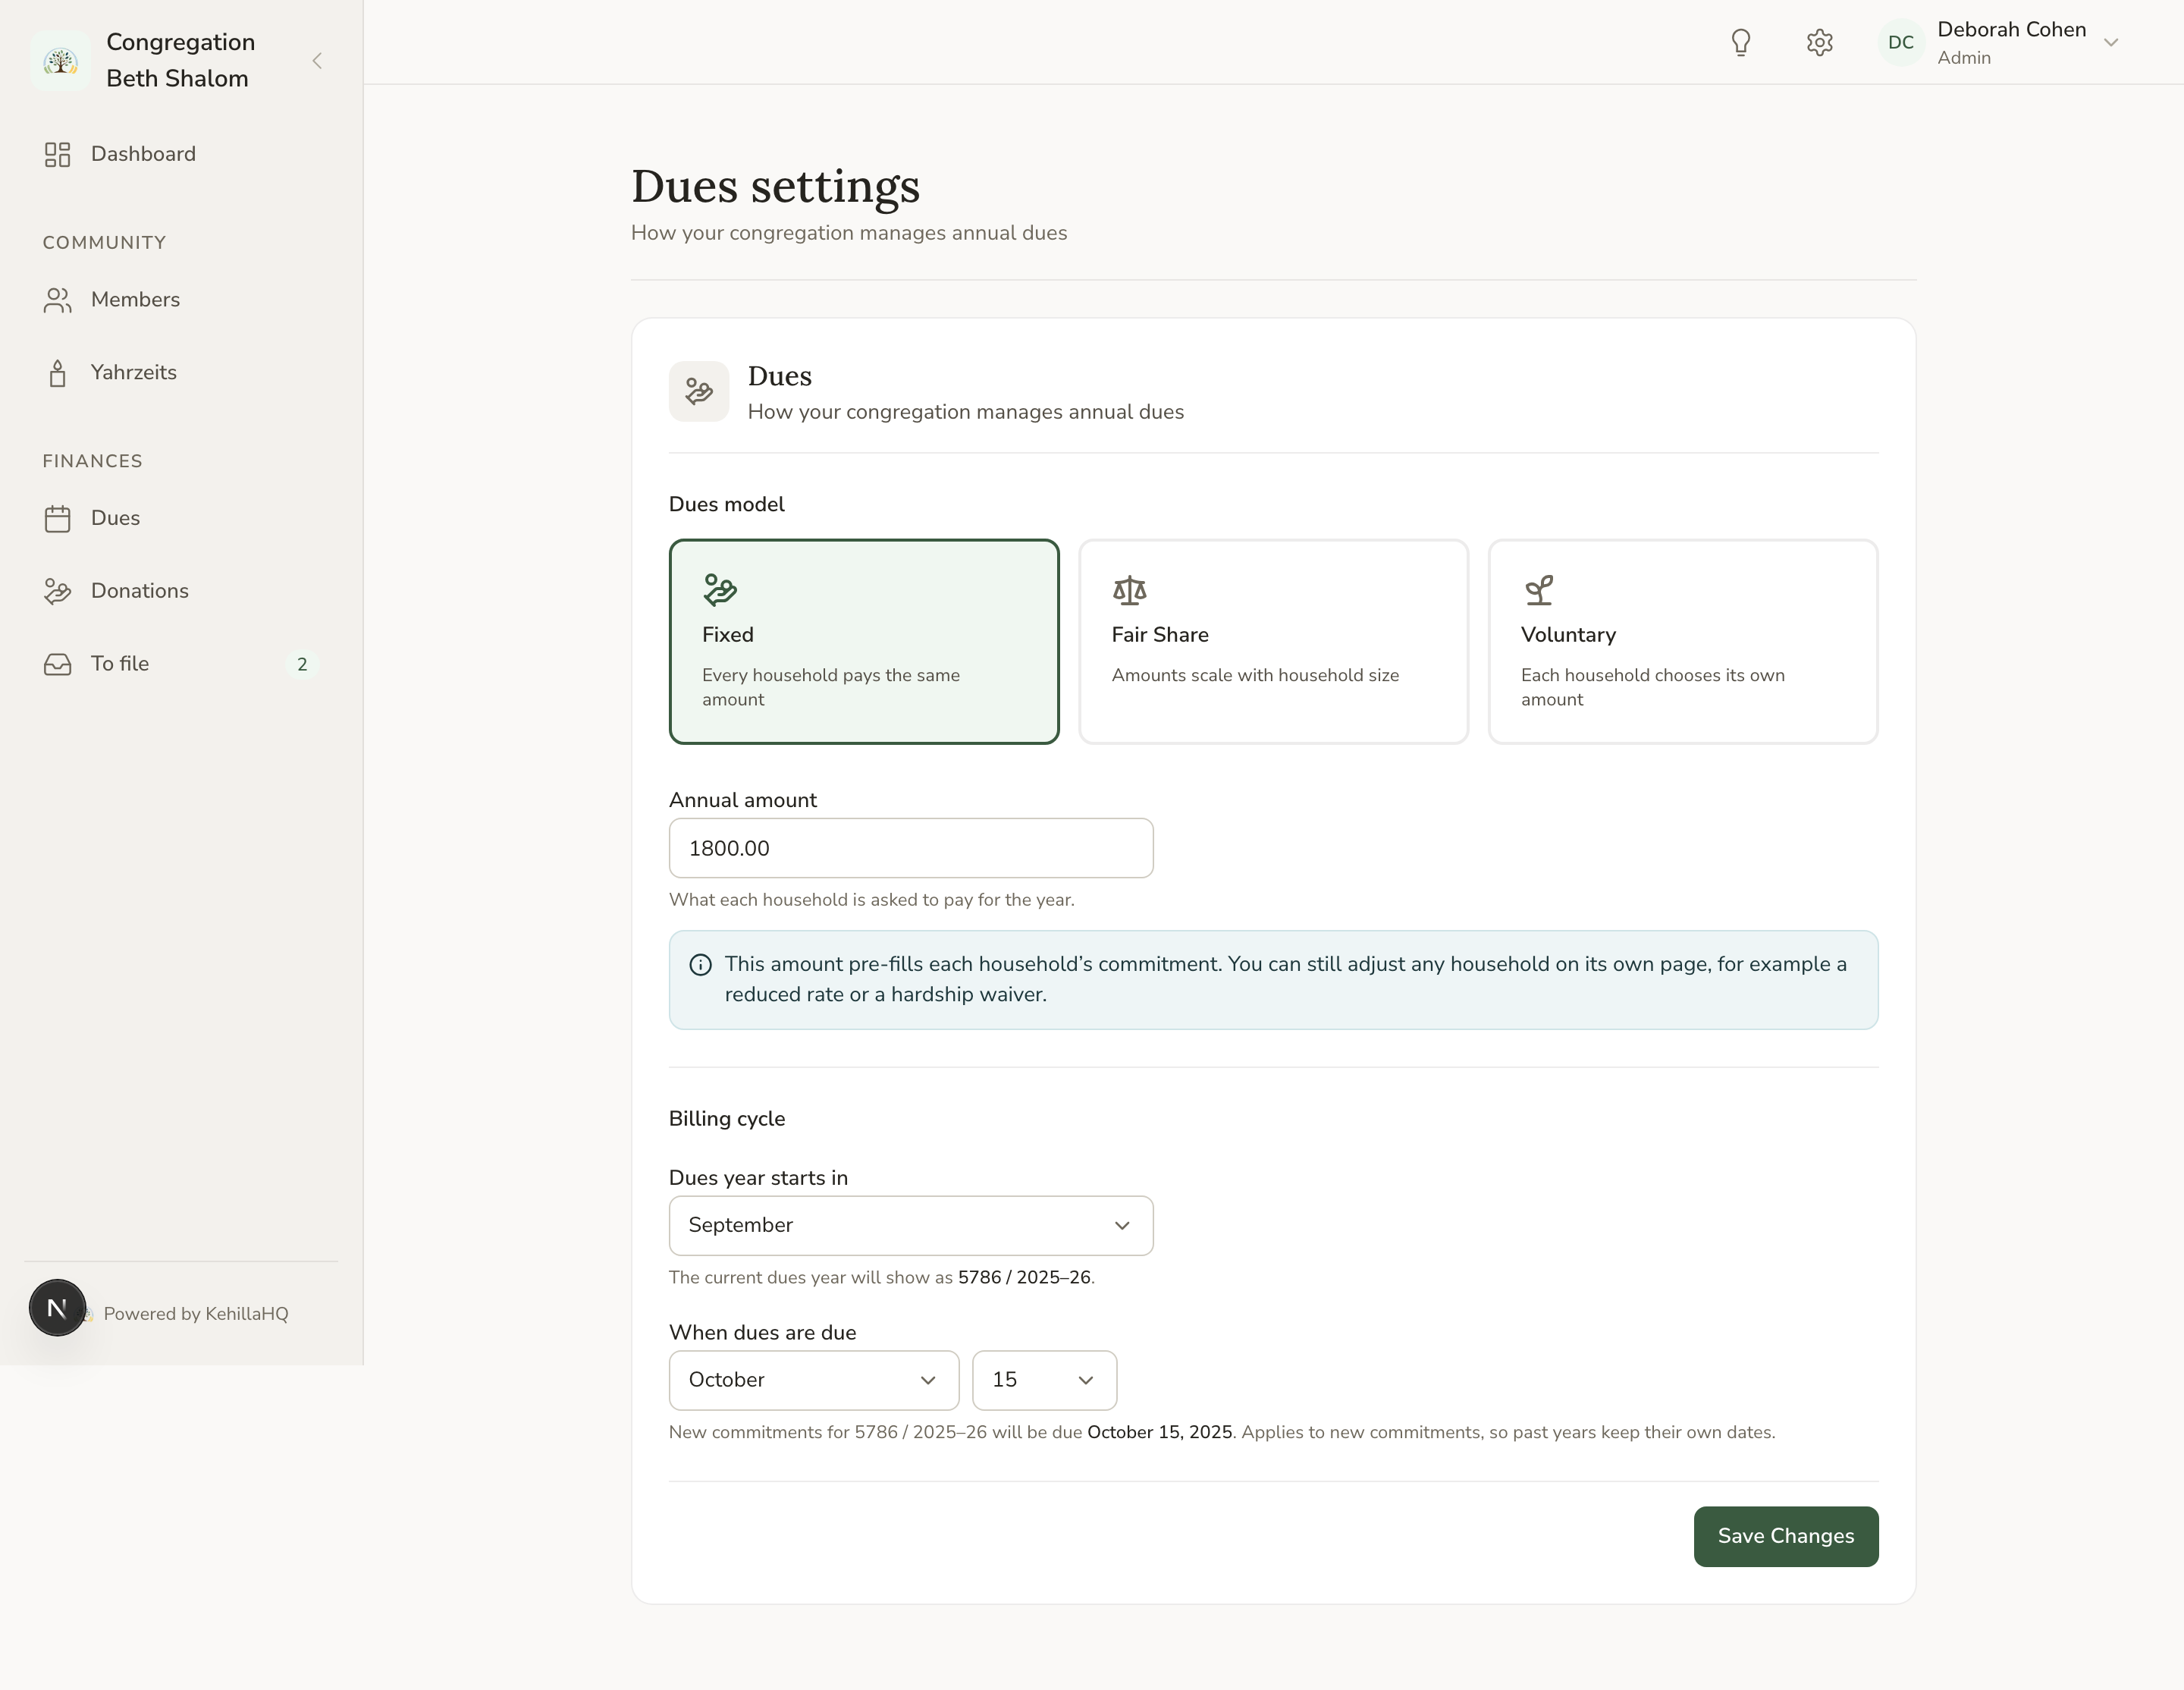Select the Voluntary dues model
This screenshot has width=2184, height=1690.
[1683, 642]
